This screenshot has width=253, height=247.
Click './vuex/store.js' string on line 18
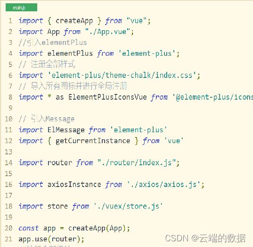(x=129, y=206)
